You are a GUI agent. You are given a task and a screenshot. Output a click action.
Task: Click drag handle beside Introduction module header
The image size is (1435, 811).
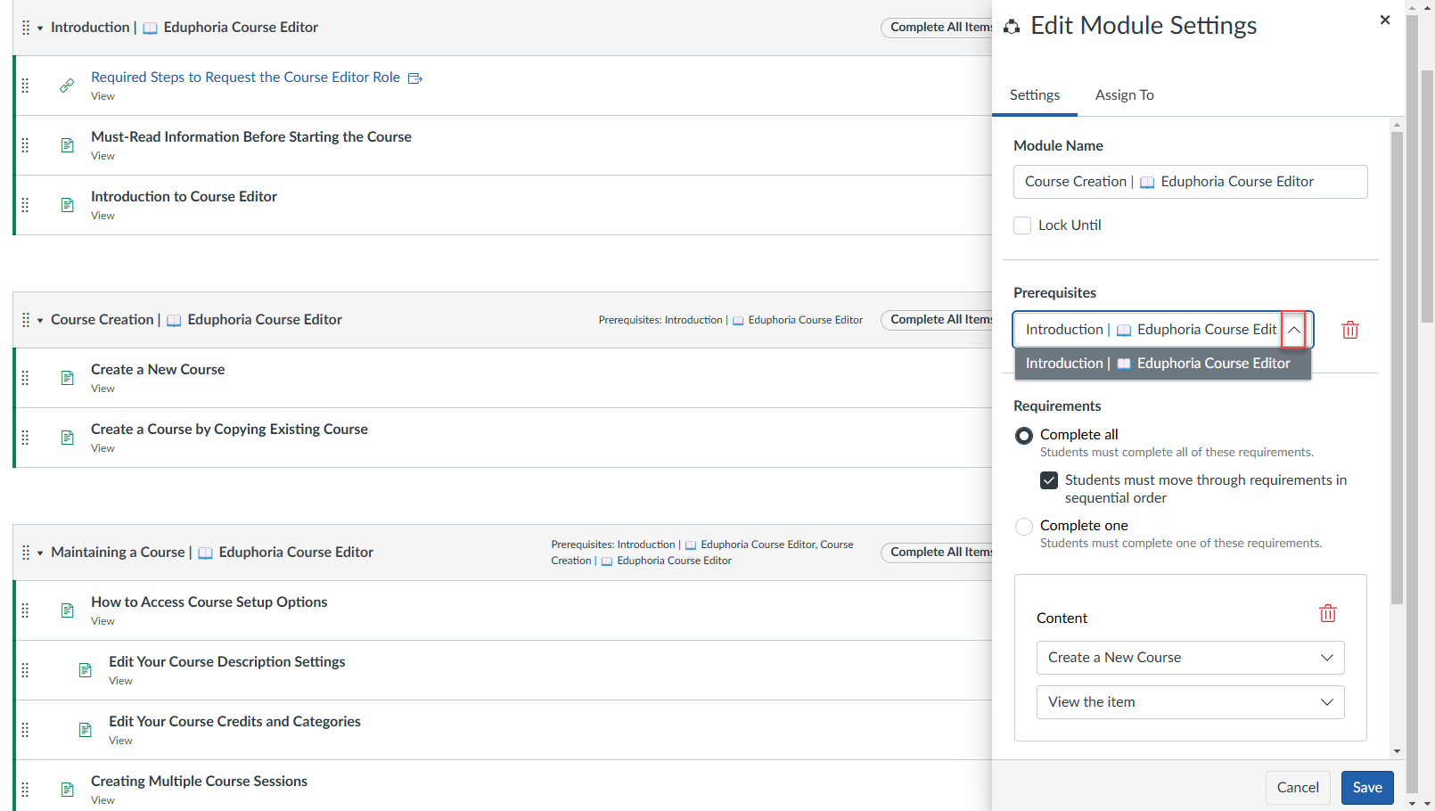point(26,28)
